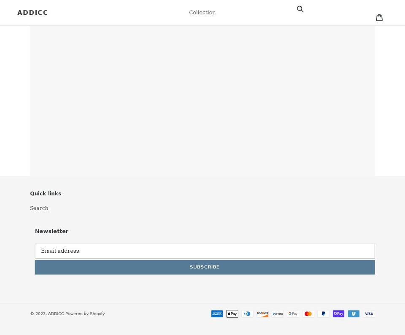Open the Collection menu item
This screenshot has width=405, height=335.
tap(202, 12)
